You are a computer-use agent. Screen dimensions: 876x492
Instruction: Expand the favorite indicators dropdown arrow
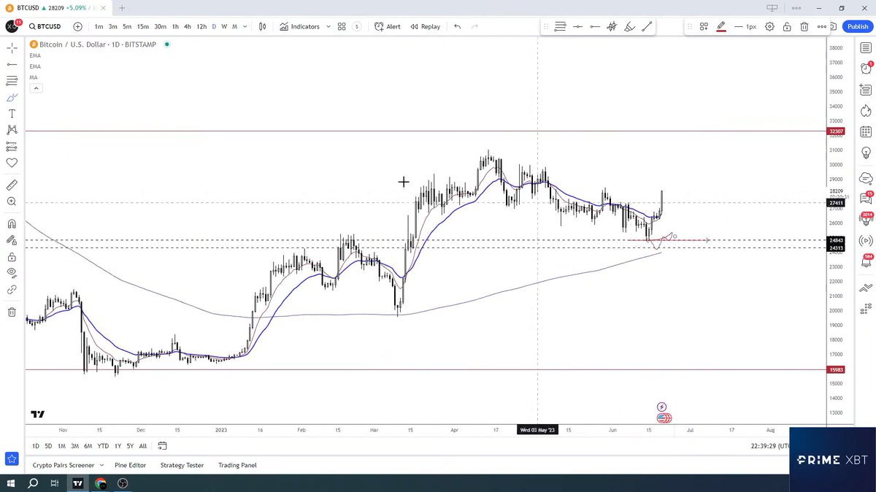tap(328, 26)
